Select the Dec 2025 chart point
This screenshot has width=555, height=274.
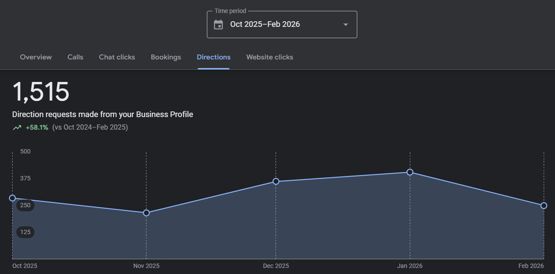point(276,181)
